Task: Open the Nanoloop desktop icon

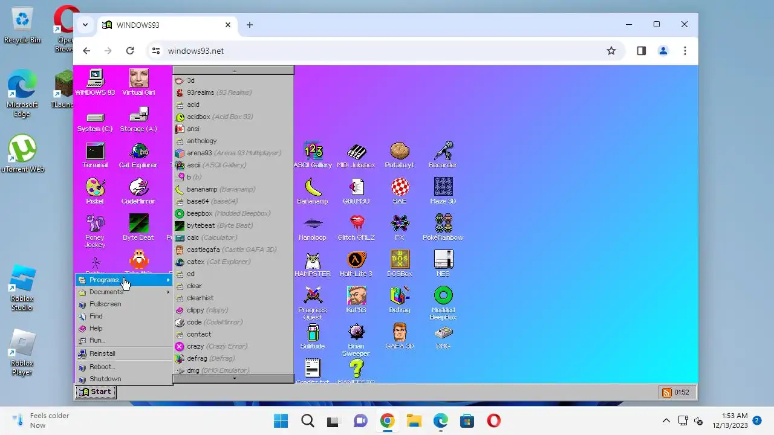Action: click(313, 228)
